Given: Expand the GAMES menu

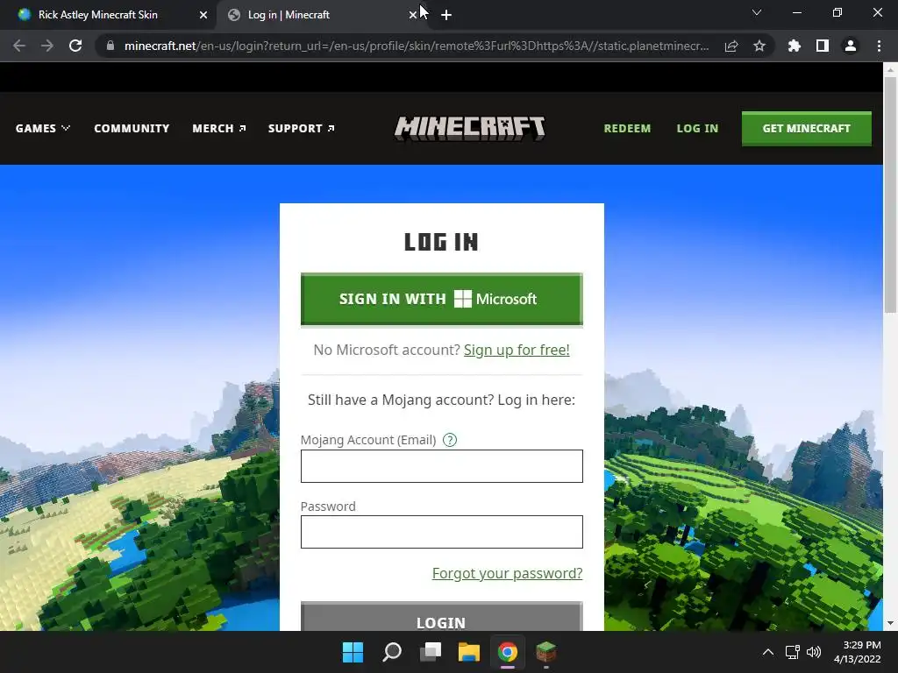Looking at the screenshot, I should tap(42, 128).
